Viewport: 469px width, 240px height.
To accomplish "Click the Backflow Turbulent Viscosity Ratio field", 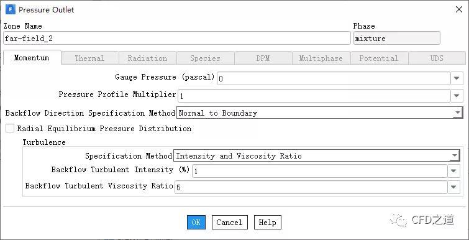I will click(x=311, y=187).
